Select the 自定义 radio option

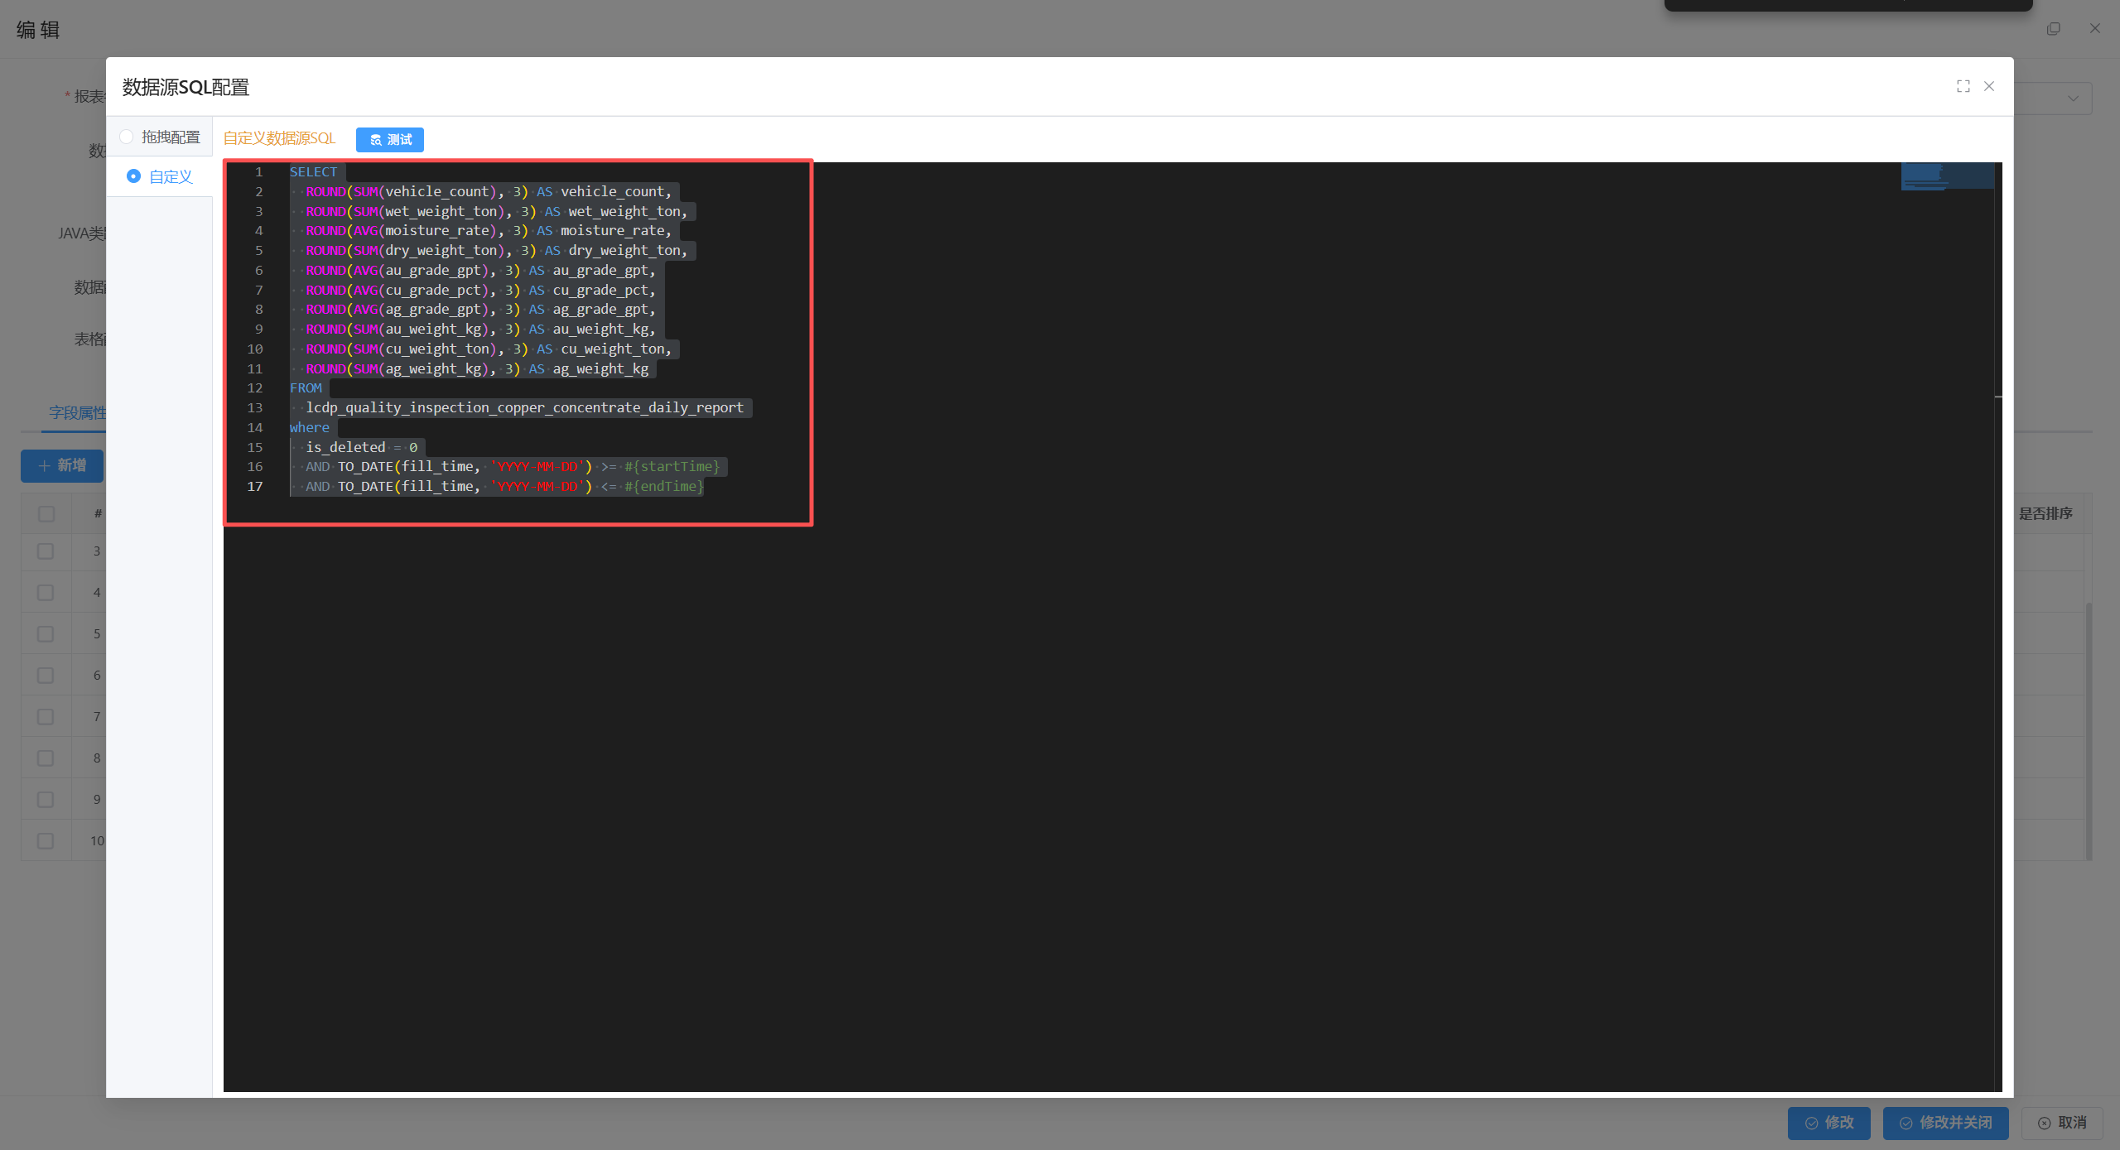click(x=133, y=176)
